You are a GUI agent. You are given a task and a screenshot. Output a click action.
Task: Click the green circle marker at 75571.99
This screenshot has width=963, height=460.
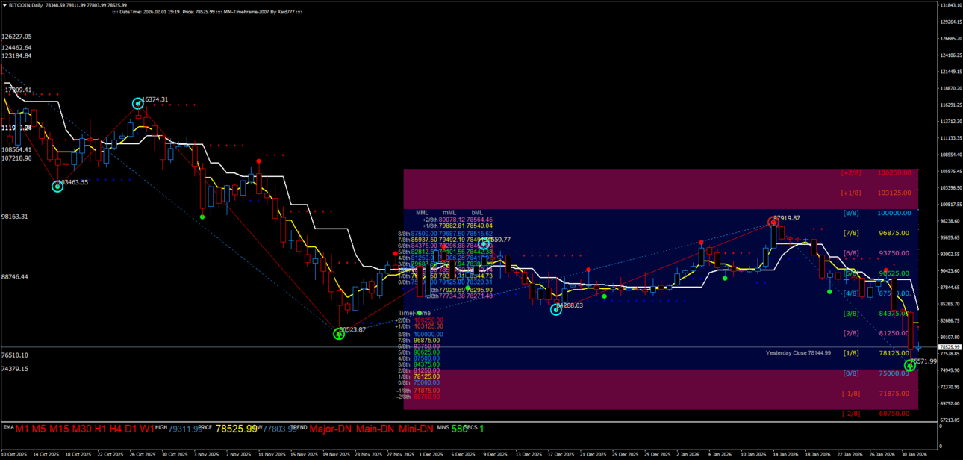click(910, 365)
